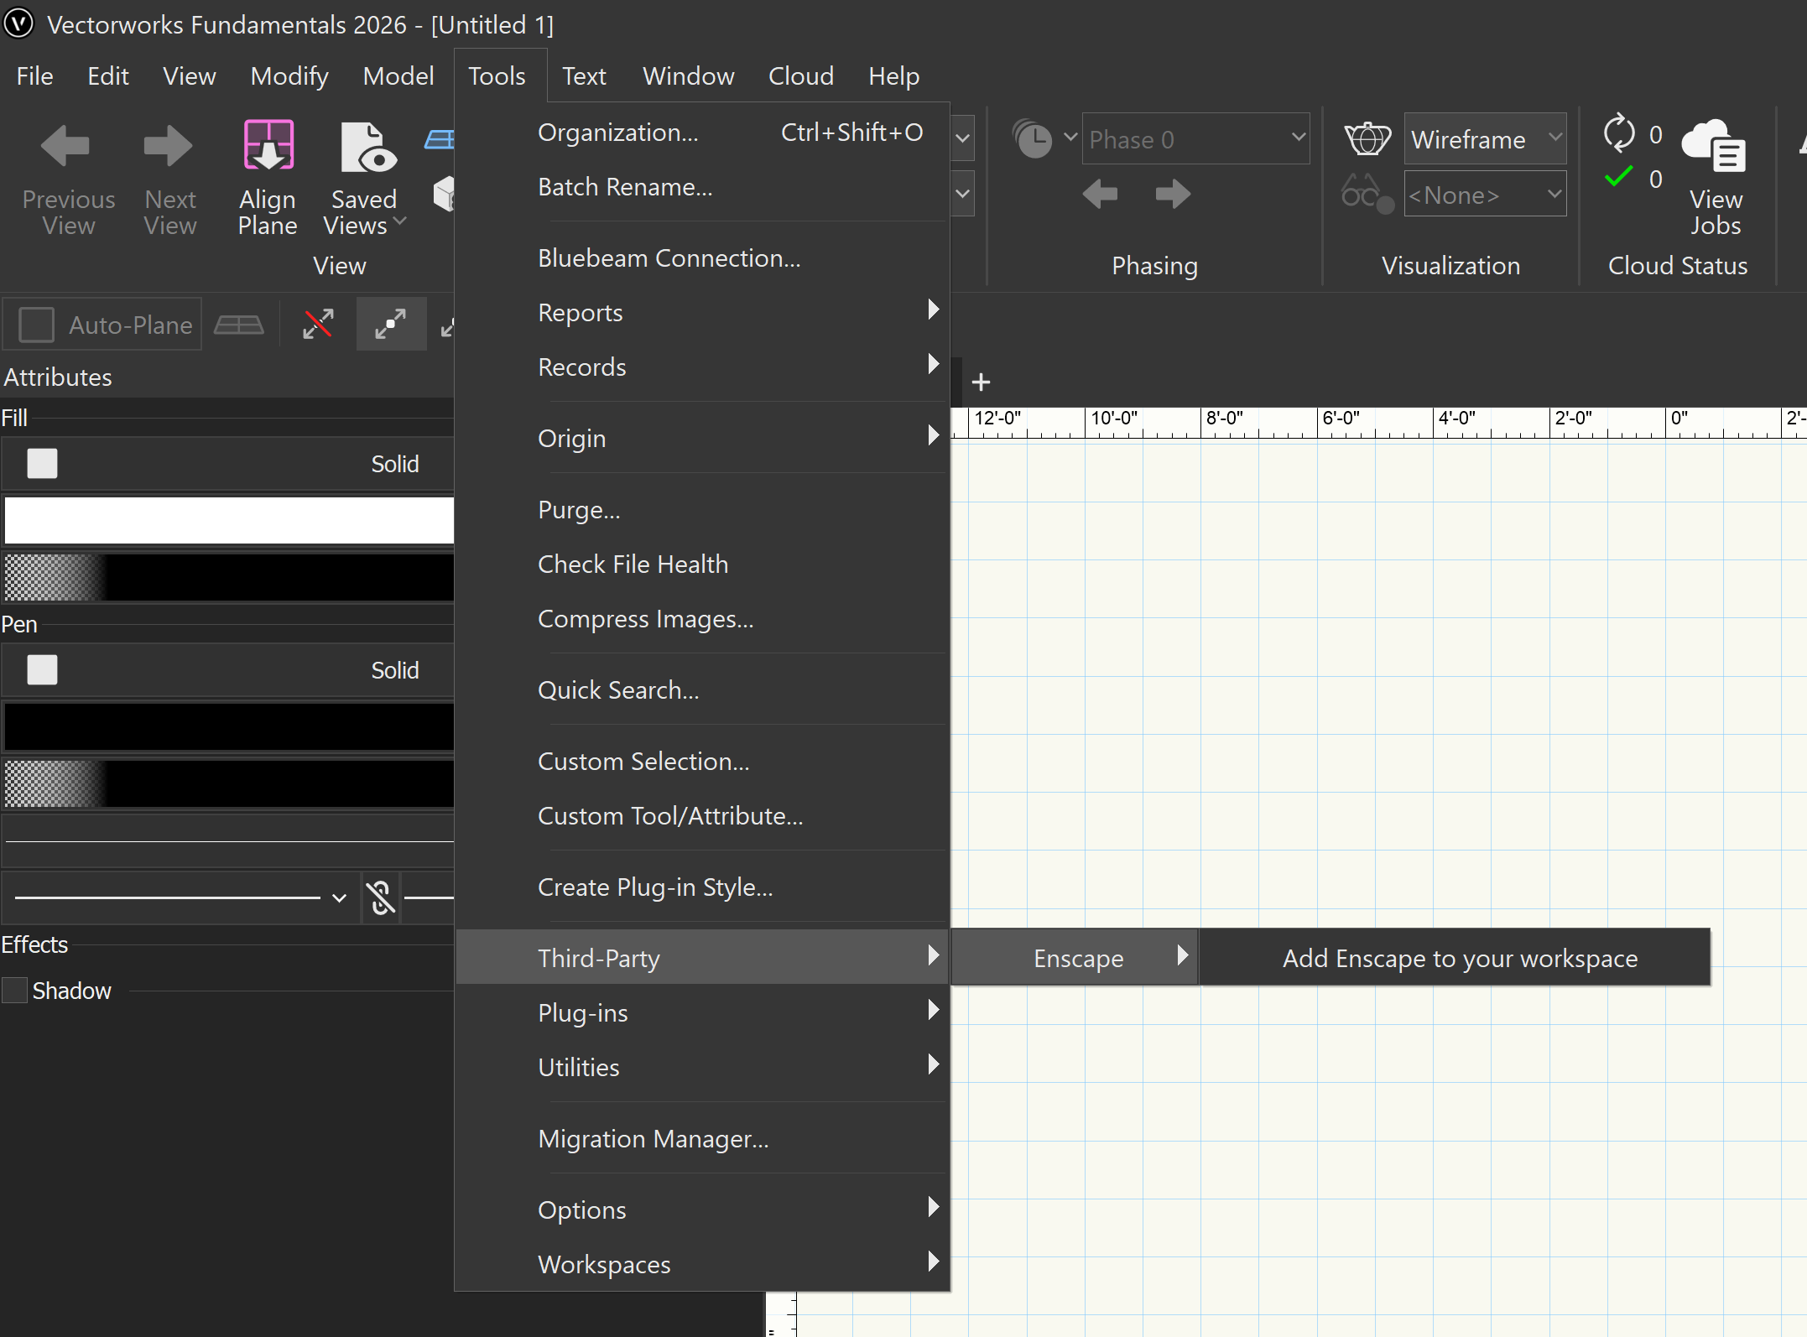The image size is (1807, 1337).
Task: Click the Phasing next arrow
Action: (1173, 194)
